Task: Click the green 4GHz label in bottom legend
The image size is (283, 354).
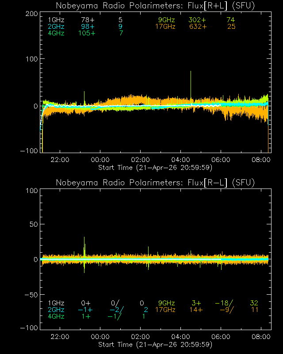Action: click(56, 316)
